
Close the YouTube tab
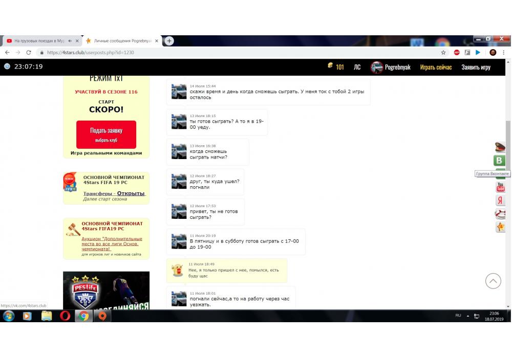click(x=77, y=41)
